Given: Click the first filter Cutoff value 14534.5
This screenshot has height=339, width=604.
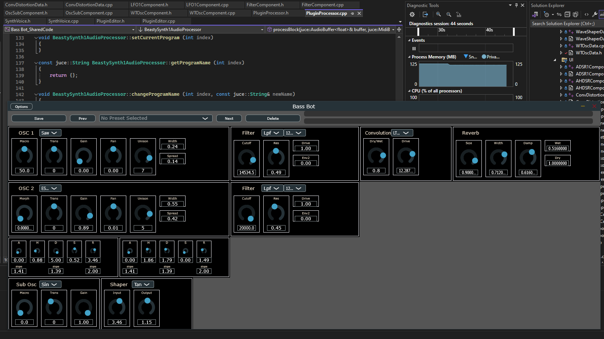Looking at the screenshot, I should point(247,173).
